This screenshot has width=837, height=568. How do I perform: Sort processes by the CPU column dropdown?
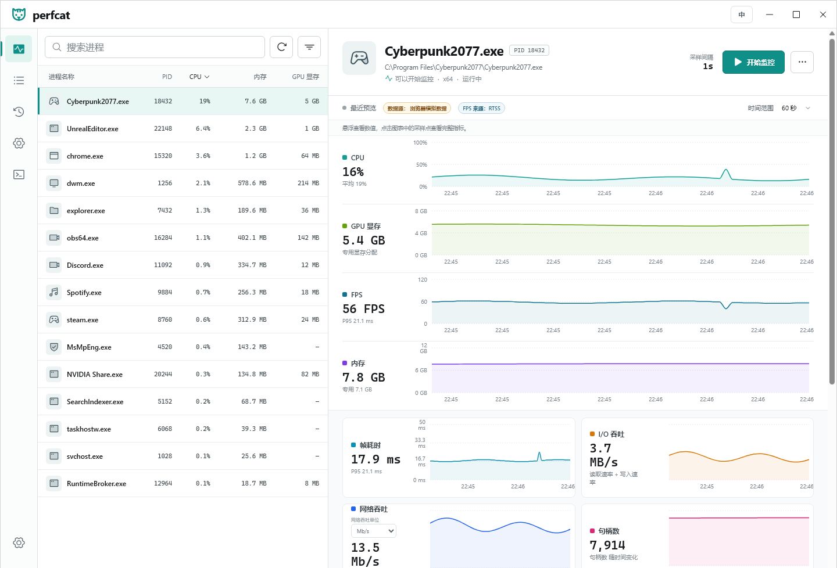coord(199,77)
